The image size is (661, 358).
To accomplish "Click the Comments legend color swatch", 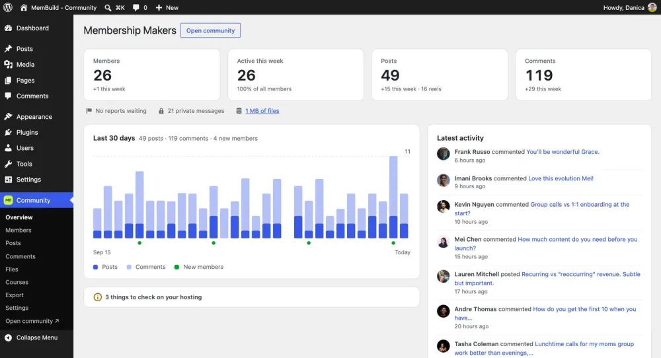I will tap(129, 267).
